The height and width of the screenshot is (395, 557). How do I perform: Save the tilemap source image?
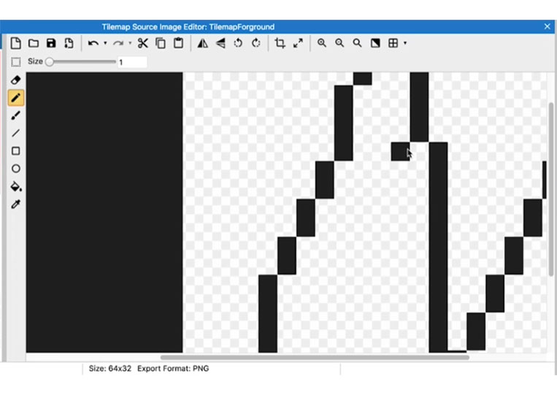click(51, 43)
